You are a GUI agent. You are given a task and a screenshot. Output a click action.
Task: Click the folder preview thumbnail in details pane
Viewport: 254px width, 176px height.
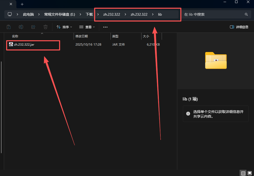click(x=216, y=60)
